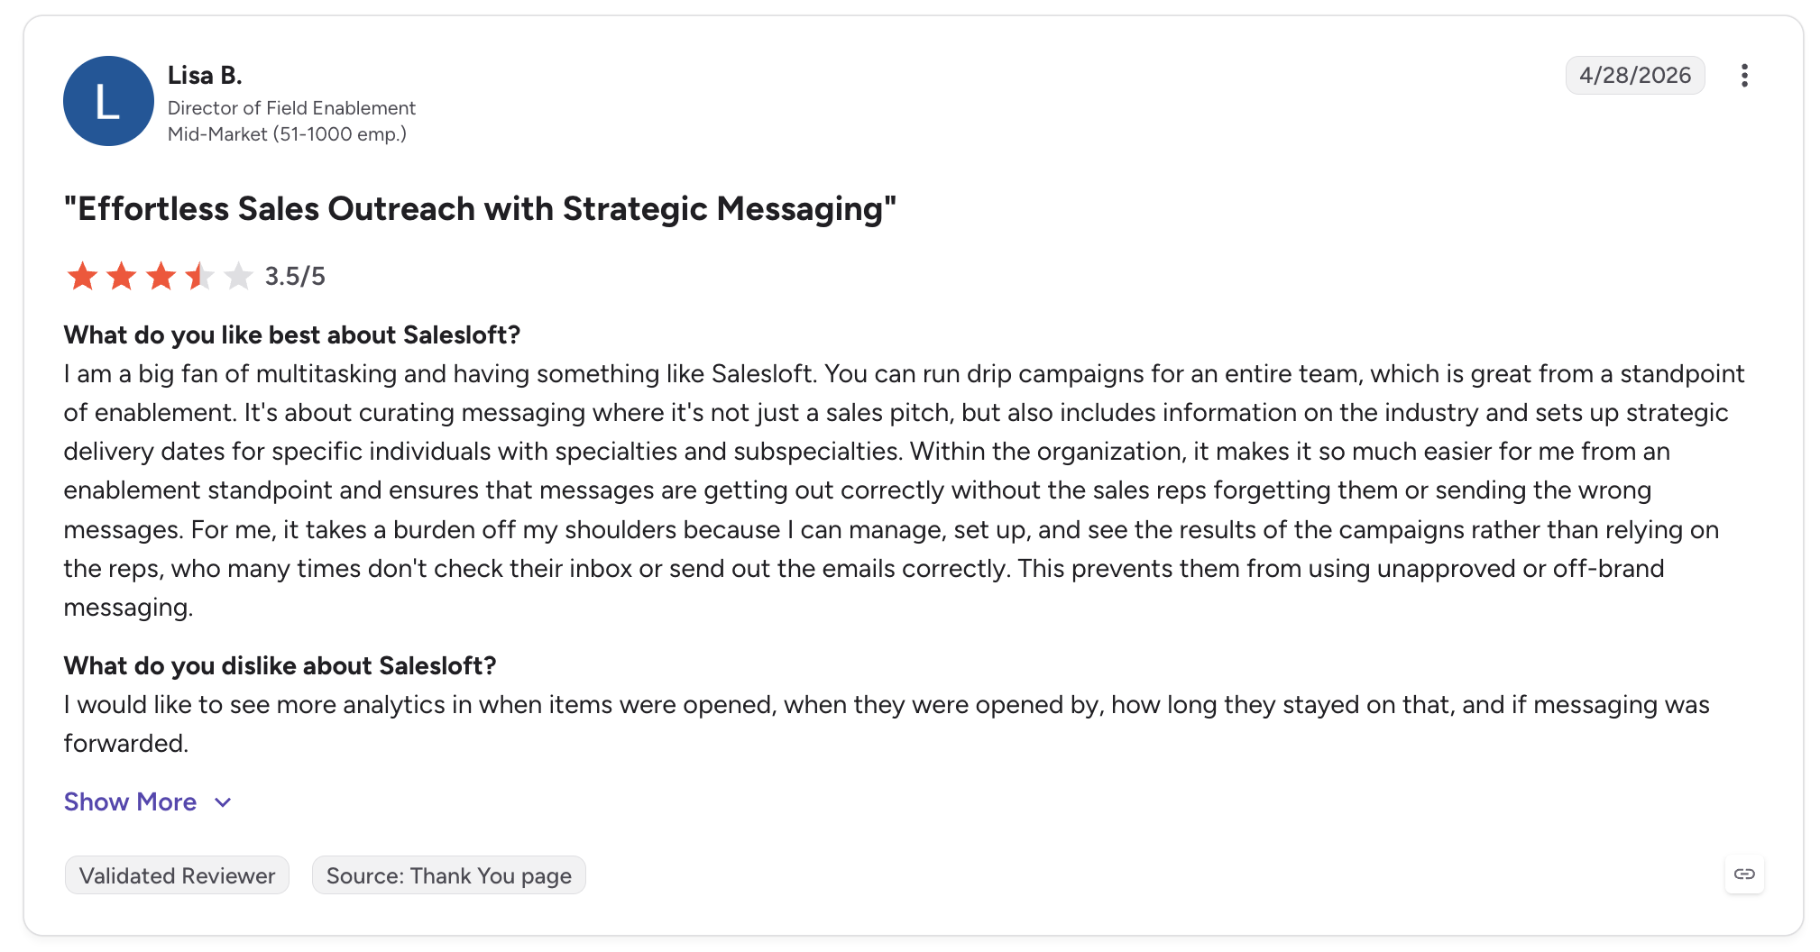Click the 3.5/5 rating score text

pos(295,276)
